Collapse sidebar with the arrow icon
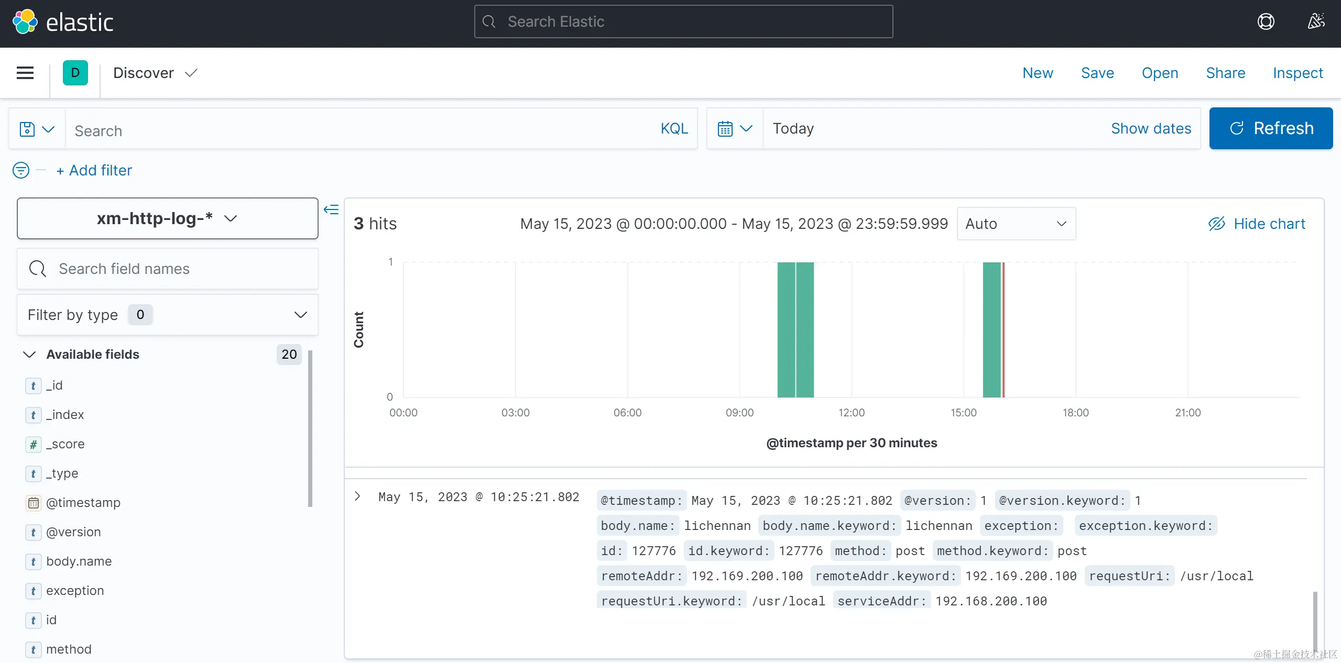This screenshot has height=663, width=1341. [x=331, y=210]
